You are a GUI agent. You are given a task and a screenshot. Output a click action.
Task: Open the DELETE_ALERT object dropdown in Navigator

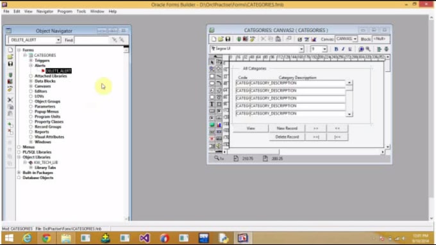pyautogui.click(x=58, y=40)
